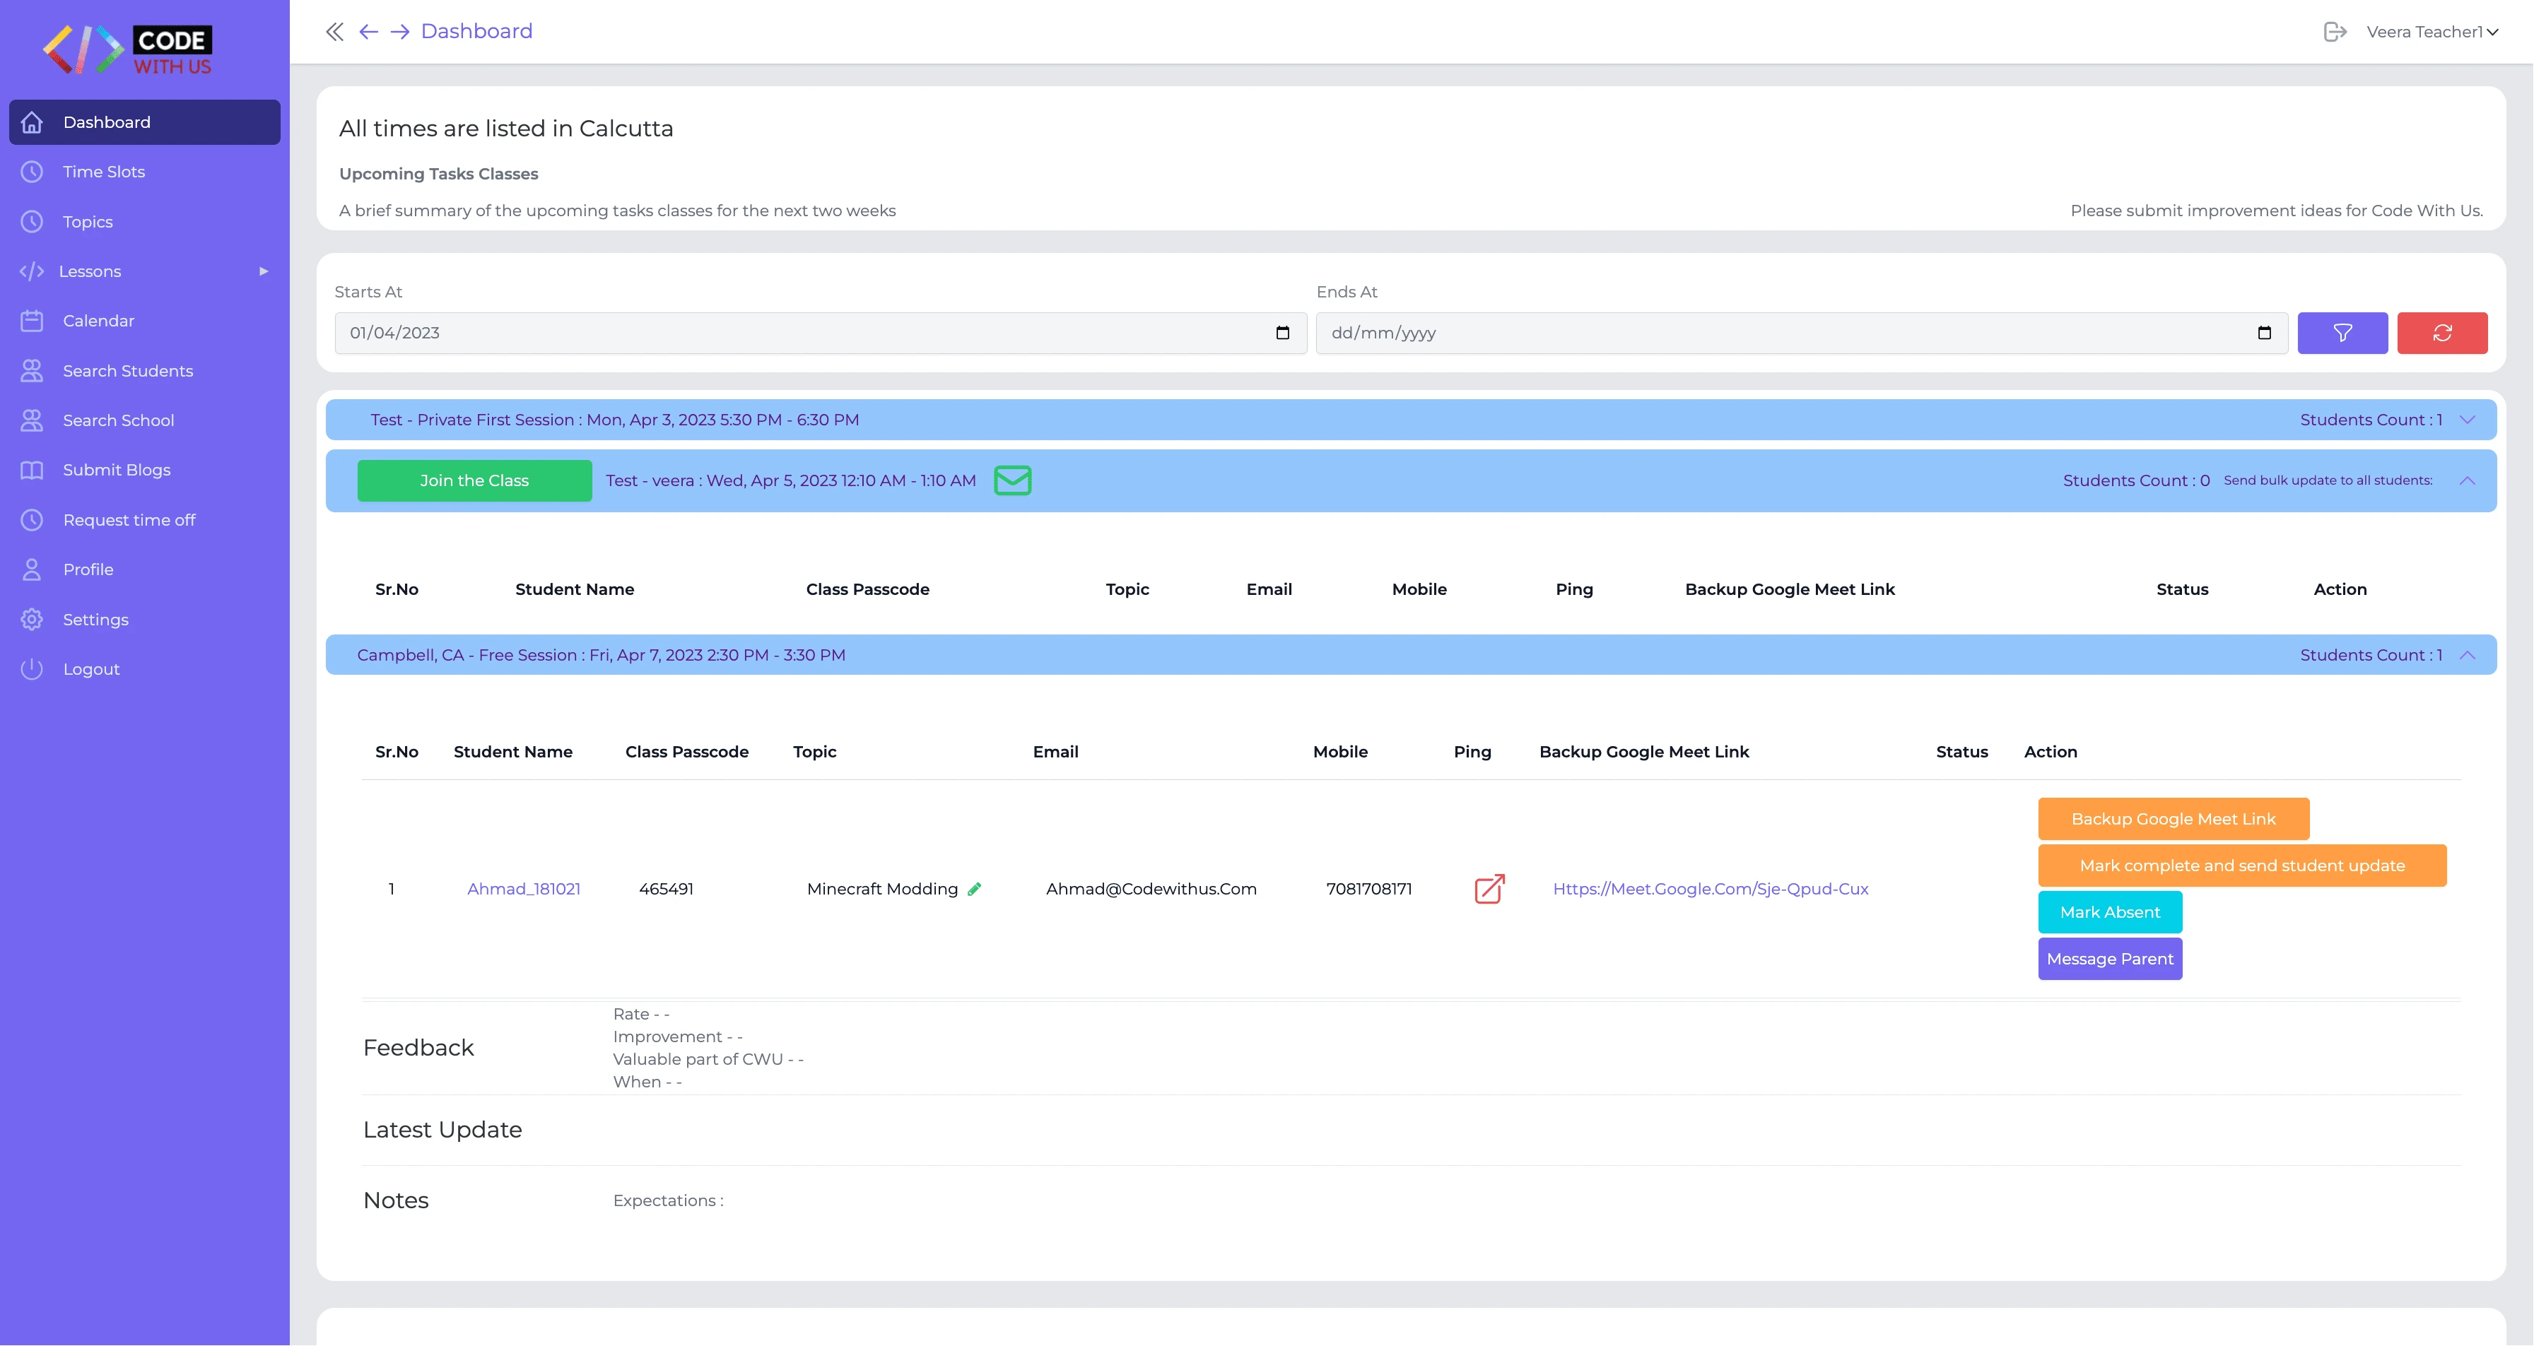Viewport: 2534px width, 1346px height.
Task: Click the Private First Session header row
Action: tap(1411, 420)
